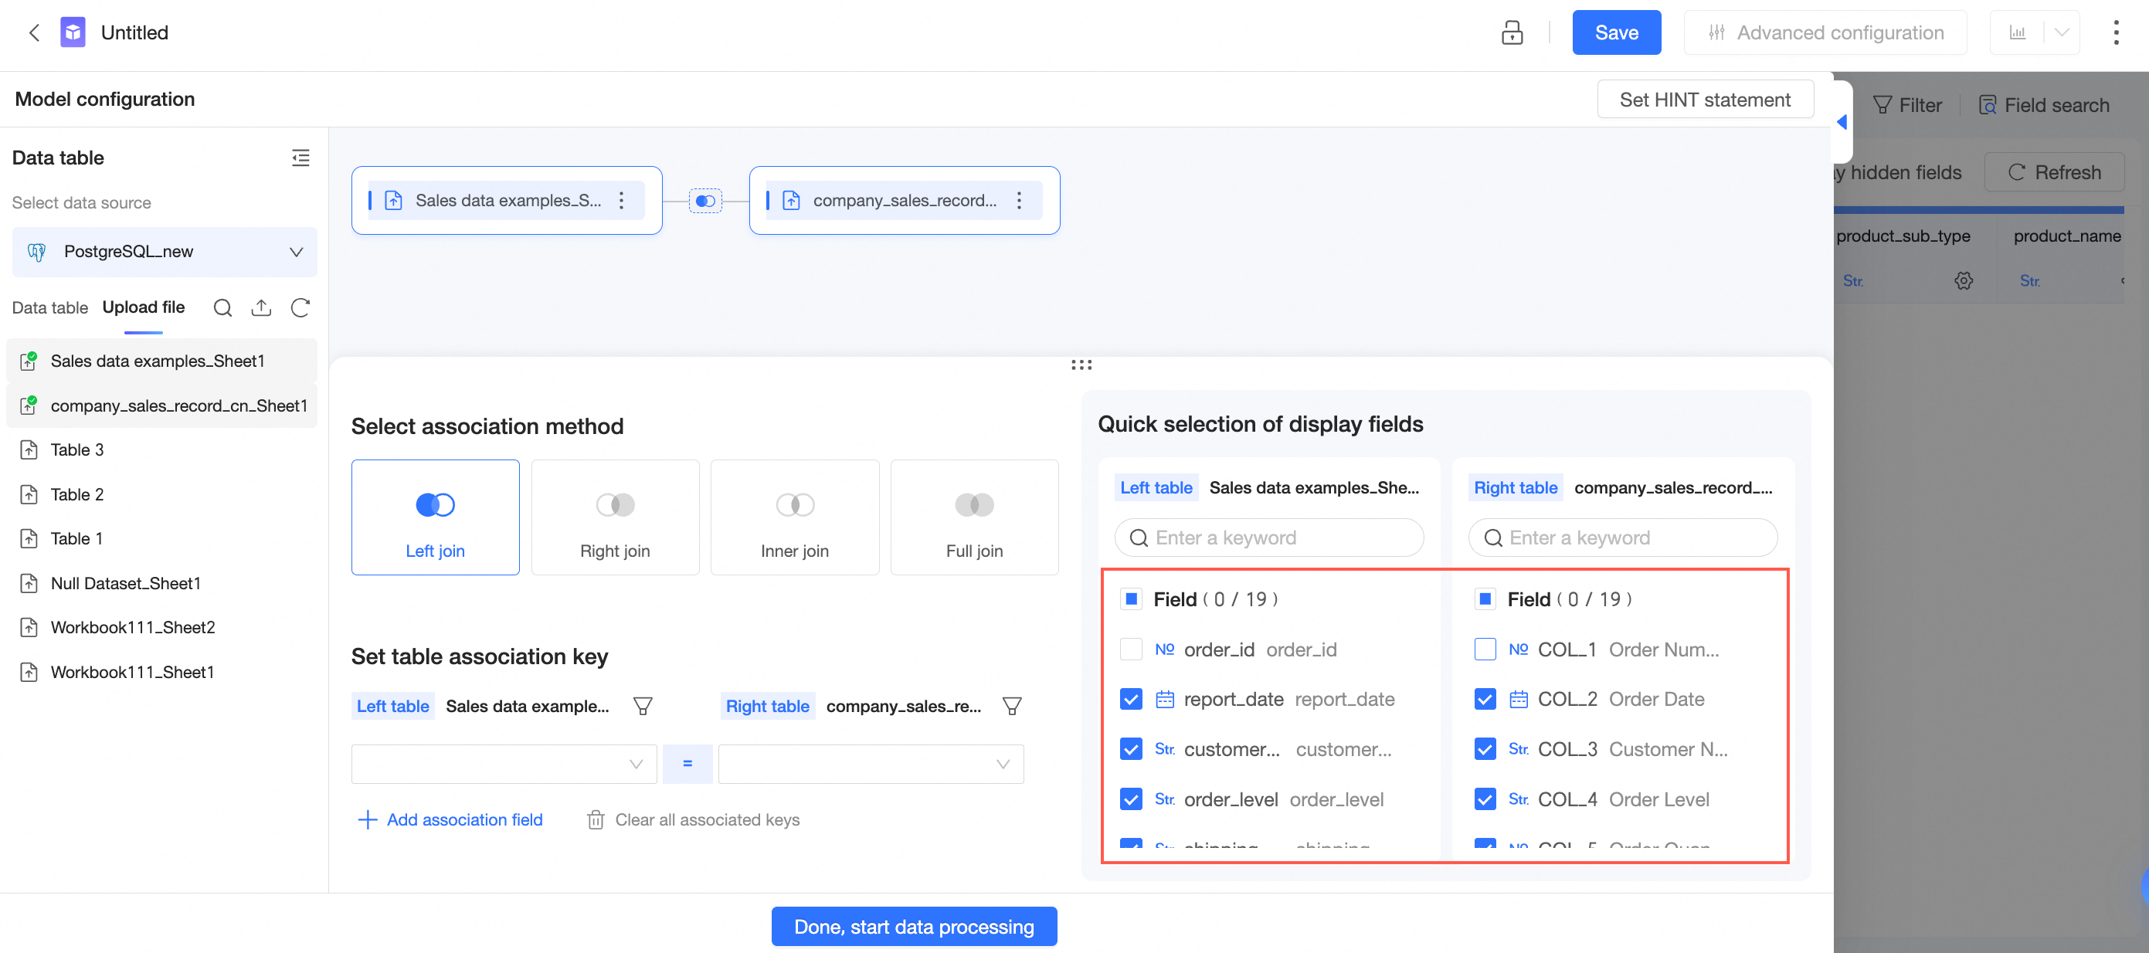Click the lock icon beside Save
Screen dimensions: 2149x953
coord(1511,32)
